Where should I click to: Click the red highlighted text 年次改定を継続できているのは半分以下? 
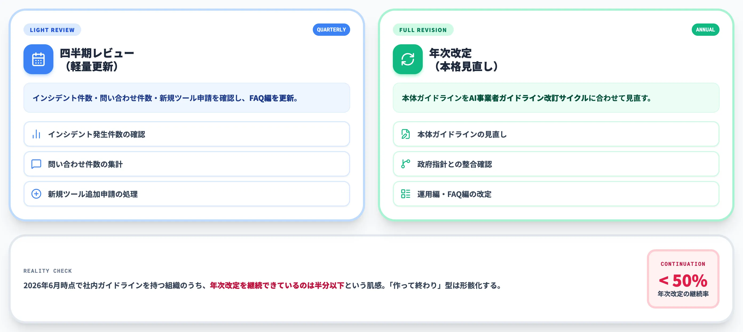point(277,286)
